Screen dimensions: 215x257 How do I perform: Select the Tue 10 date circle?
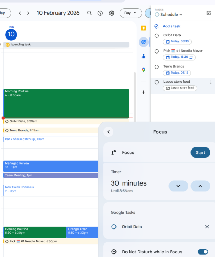pyautogui.click(x=11, y=35)
